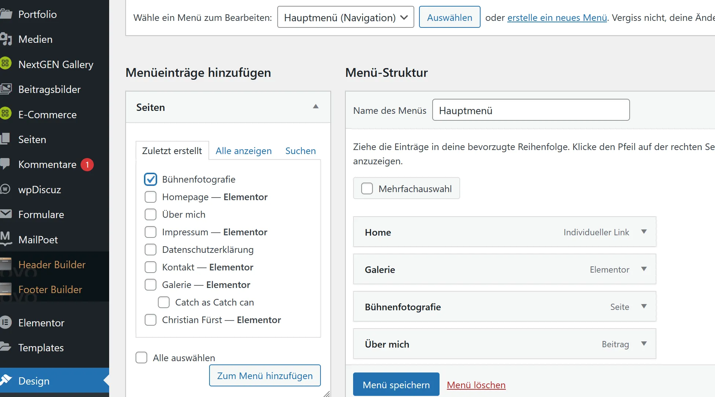Image resolution: width=715 pixels, height=397 pixels.
Task: Open Medien via its sidebar icon
Action: 6,39
